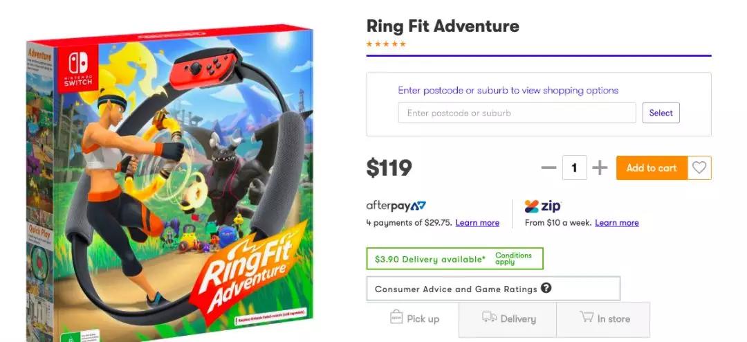Screen dimensions: 747x342
Task: Add item to wishlist with heart icon
Action: [x=699, y=168]
